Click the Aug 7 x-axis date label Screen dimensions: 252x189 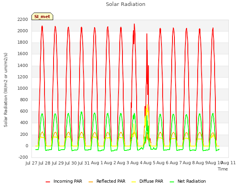[x=176, y=163]
